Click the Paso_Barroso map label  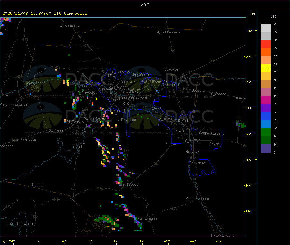click(x=197, y=199)
